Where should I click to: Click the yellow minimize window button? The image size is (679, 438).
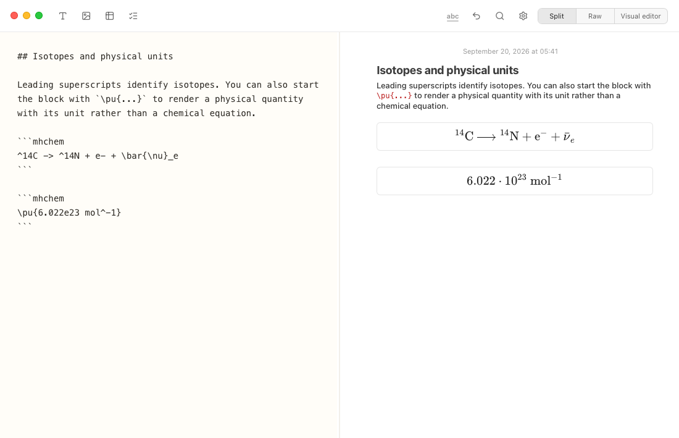27,15
